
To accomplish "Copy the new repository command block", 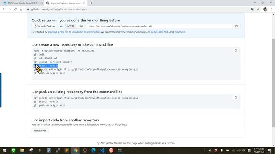I will point(236,50).
